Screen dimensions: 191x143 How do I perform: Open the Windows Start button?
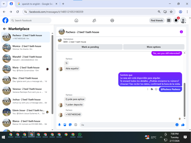click(x=3, y=137)
